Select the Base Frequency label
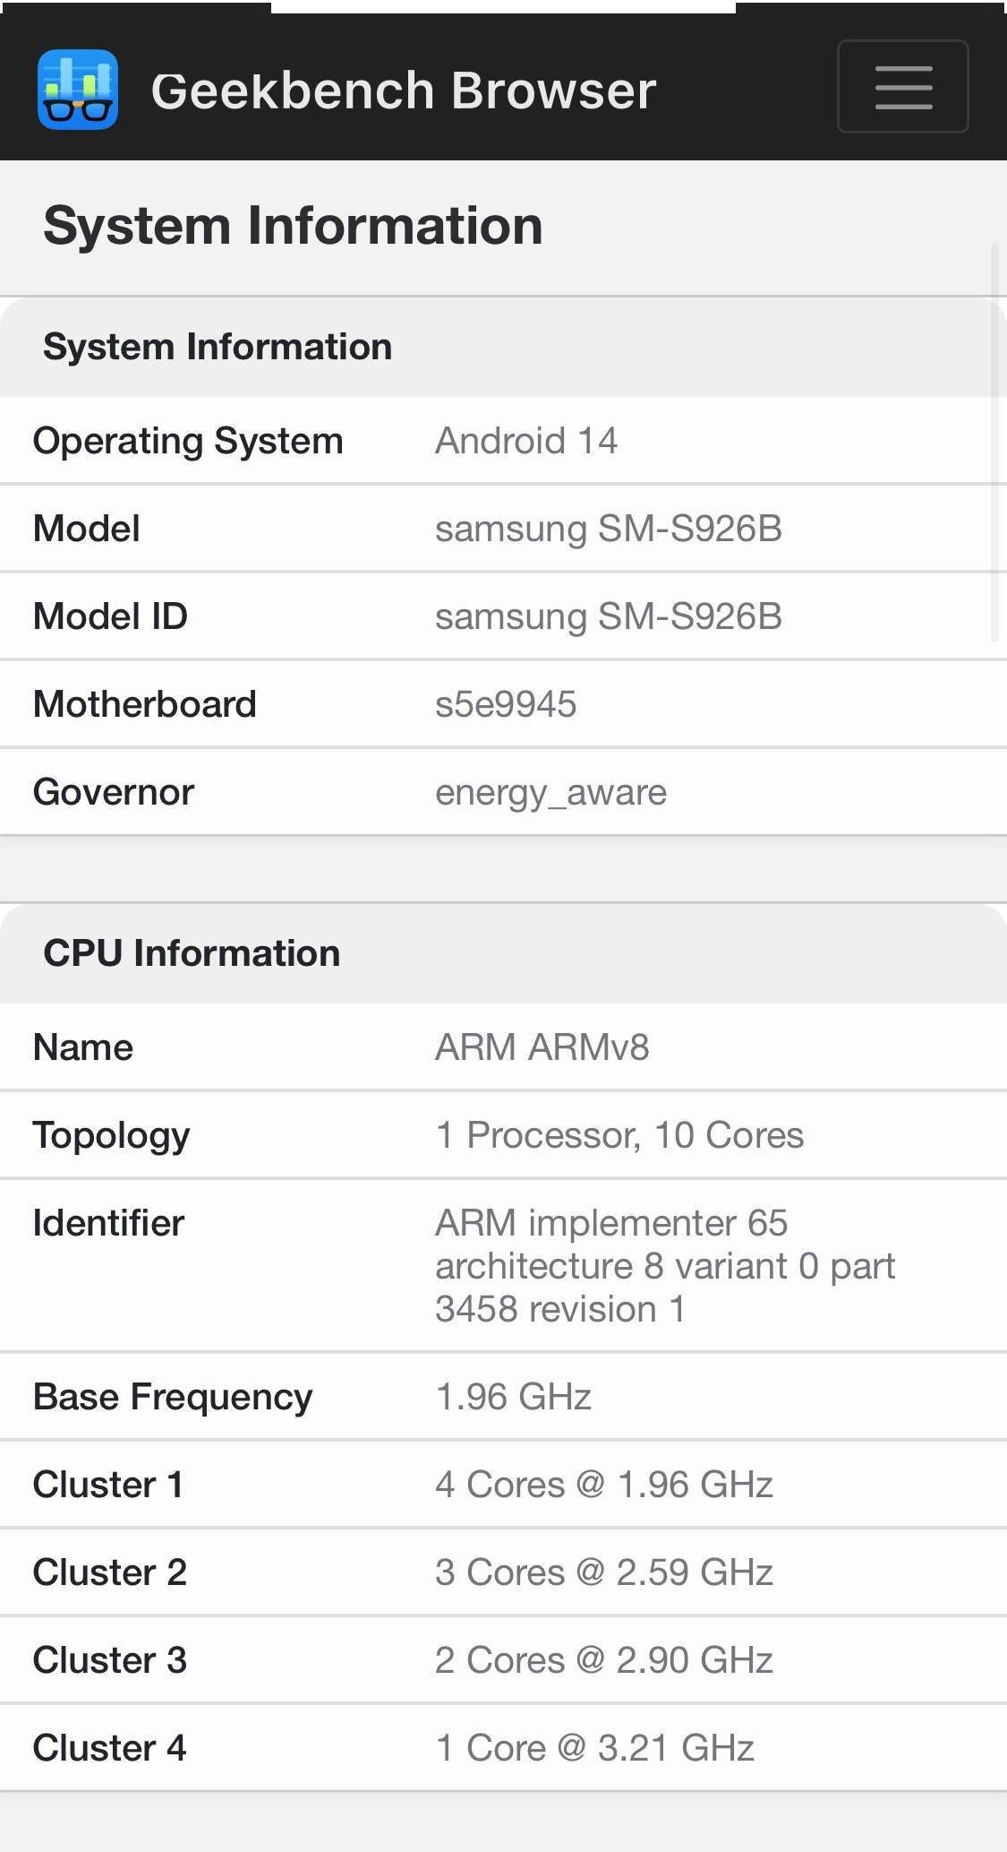The image size is (1007, 1852). pos(173,1398)
